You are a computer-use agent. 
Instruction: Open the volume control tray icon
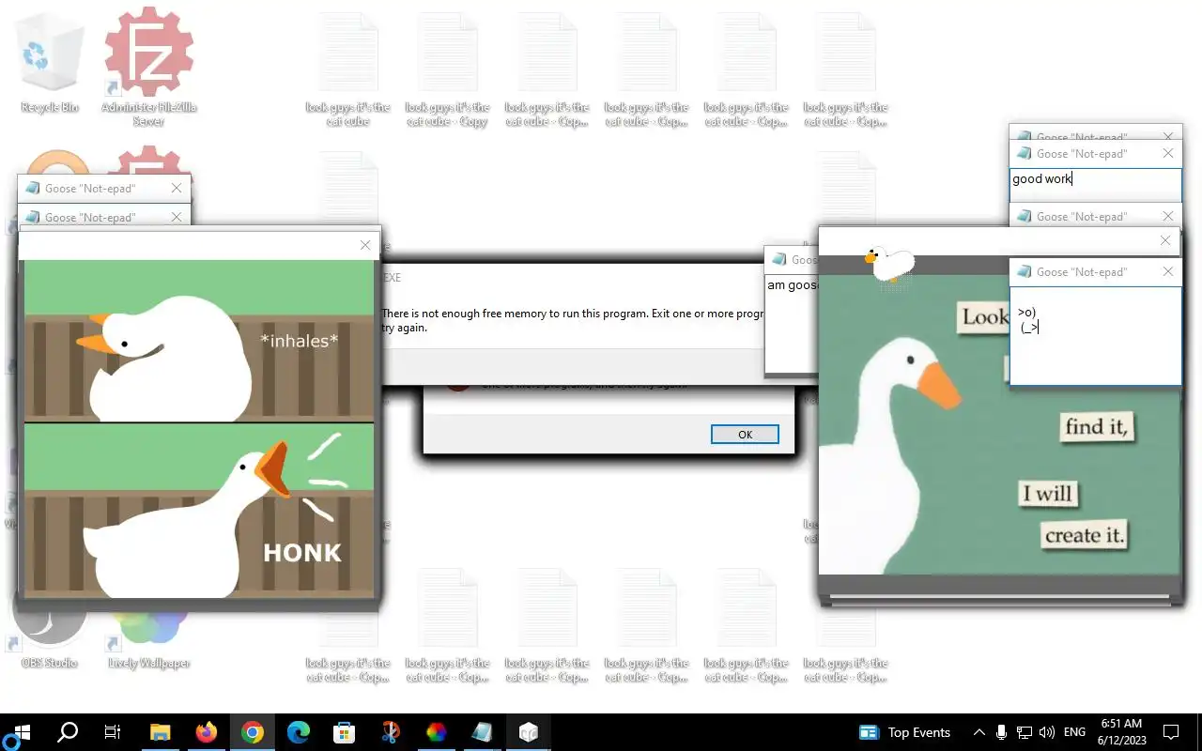pos(1047,732)
